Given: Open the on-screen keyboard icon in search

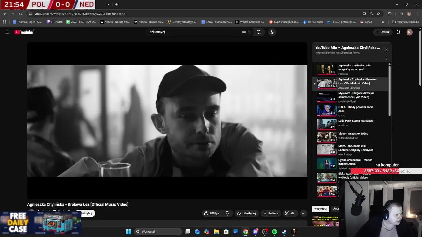Looking at the screenshot, I should [x=244, y=32].
